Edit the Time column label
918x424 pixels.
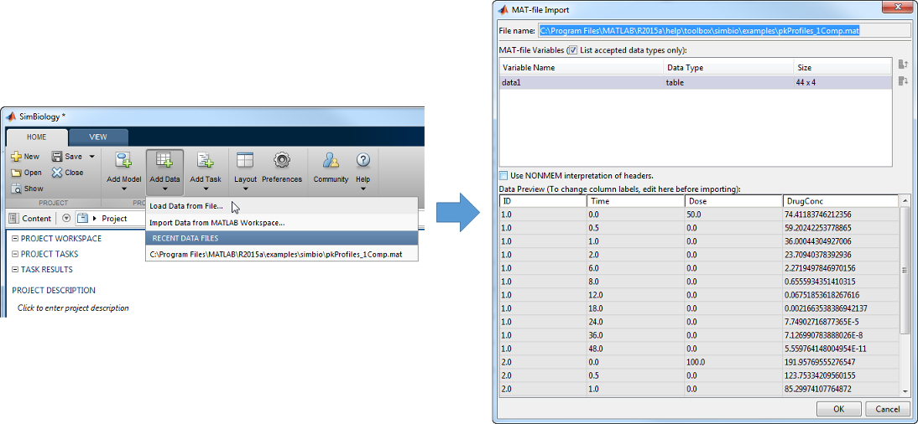pos(635,201)
